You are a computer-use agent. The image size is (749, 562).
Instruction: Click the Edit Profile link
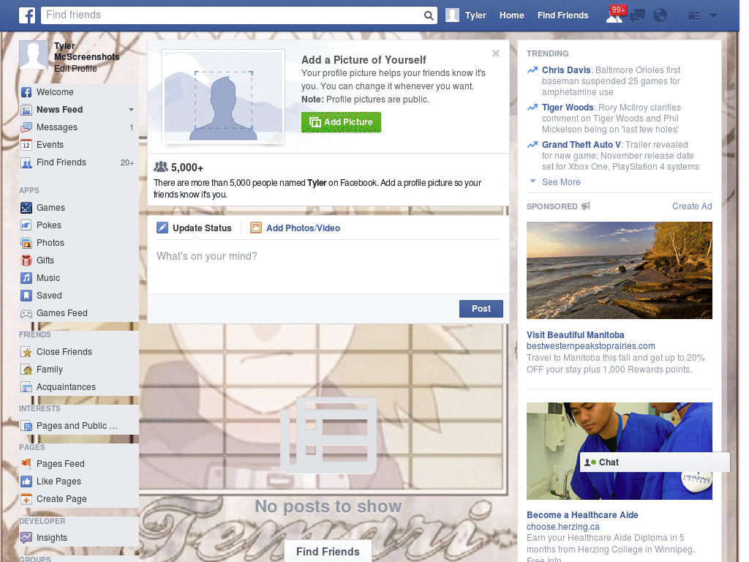coord(75,69)
